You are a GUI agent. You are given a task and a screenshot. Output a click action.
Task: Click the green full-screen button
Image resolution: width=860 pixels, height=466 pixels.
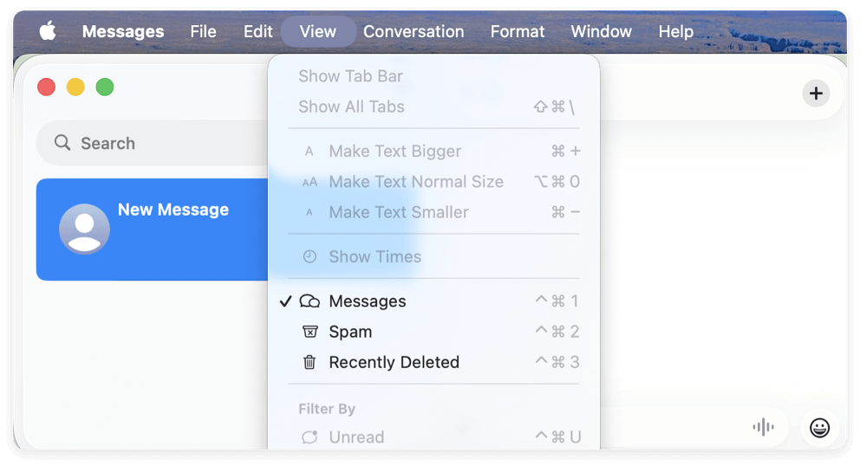click(x=105, y=87)
